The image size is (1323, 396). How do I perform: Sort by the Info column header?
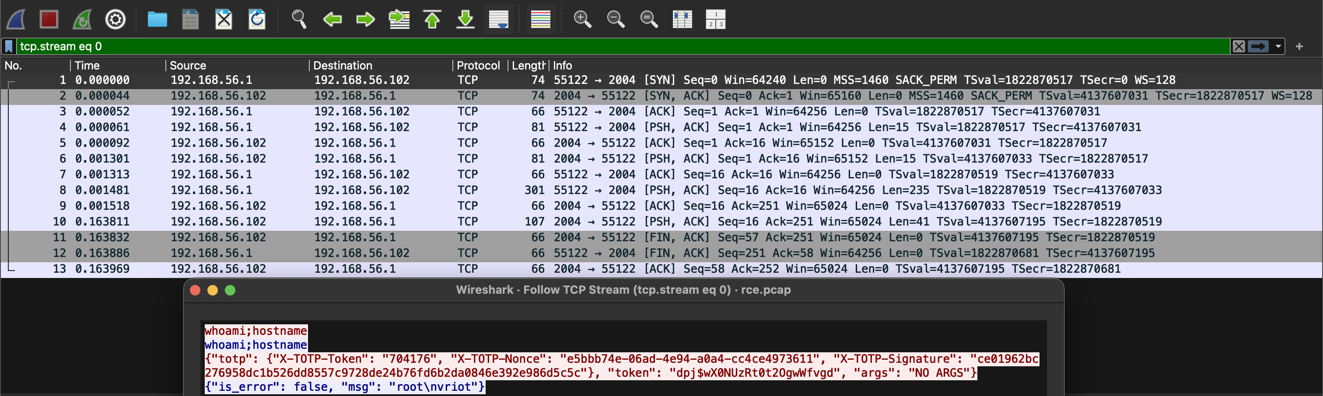coord(935,66)
